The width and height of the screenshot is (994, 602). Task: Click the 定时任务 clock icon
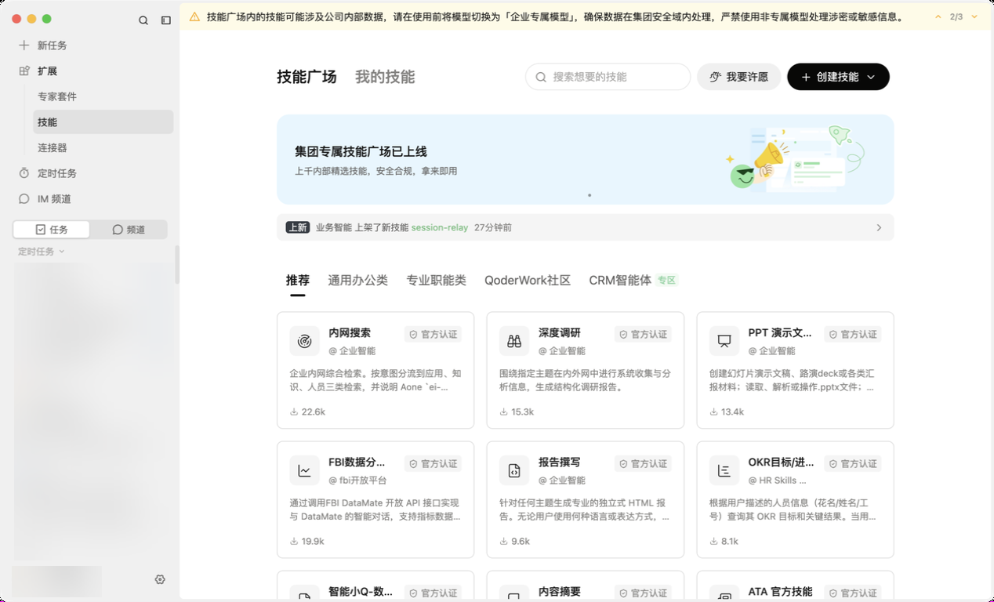coord(24,173)
